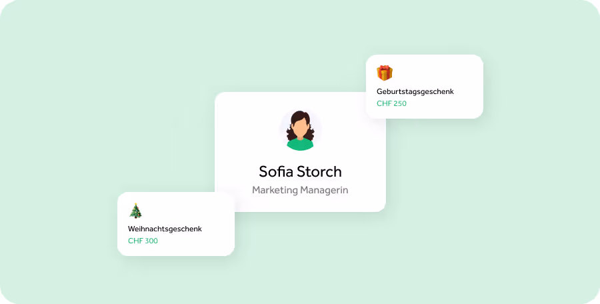Select the Geburtstagsgeschenk label

coord(415,91)
